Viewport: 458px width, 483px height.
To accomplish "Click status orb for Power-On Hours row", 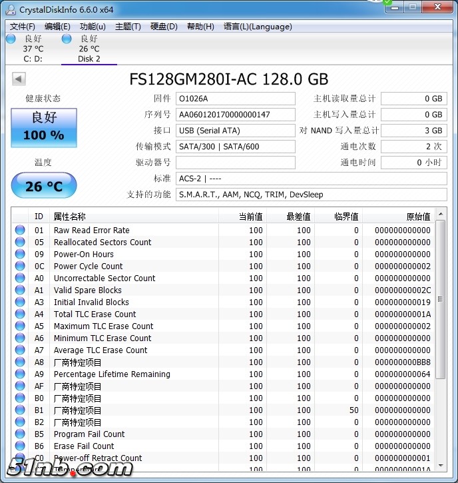I will [20, 254].
